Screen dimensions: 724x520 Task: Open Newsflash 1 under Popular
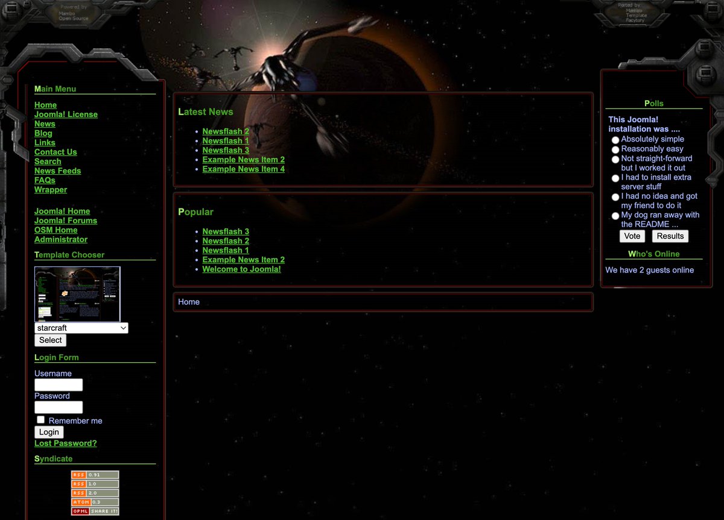(226, 250)
